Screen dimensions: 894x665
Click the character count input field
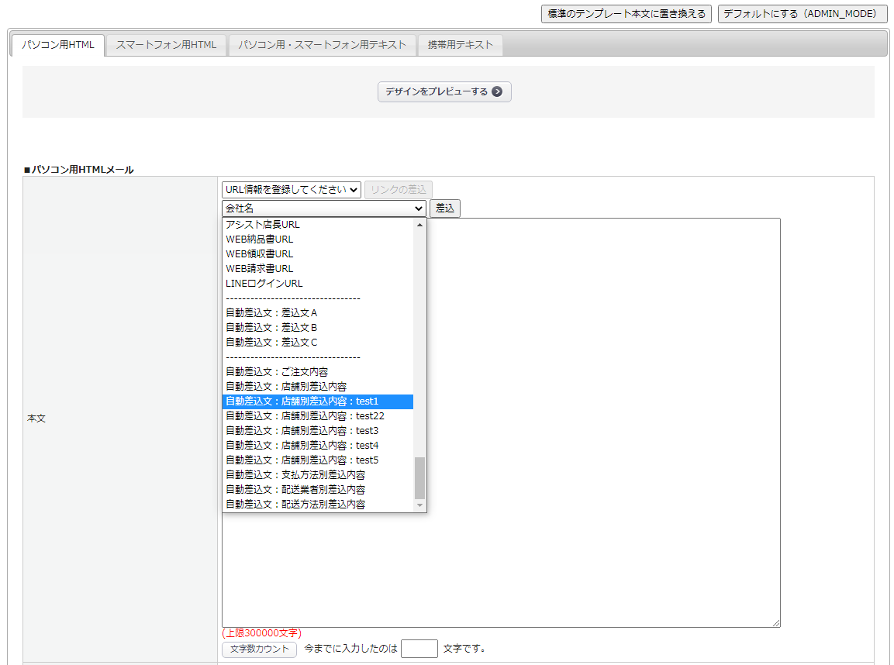pos(419,649)
